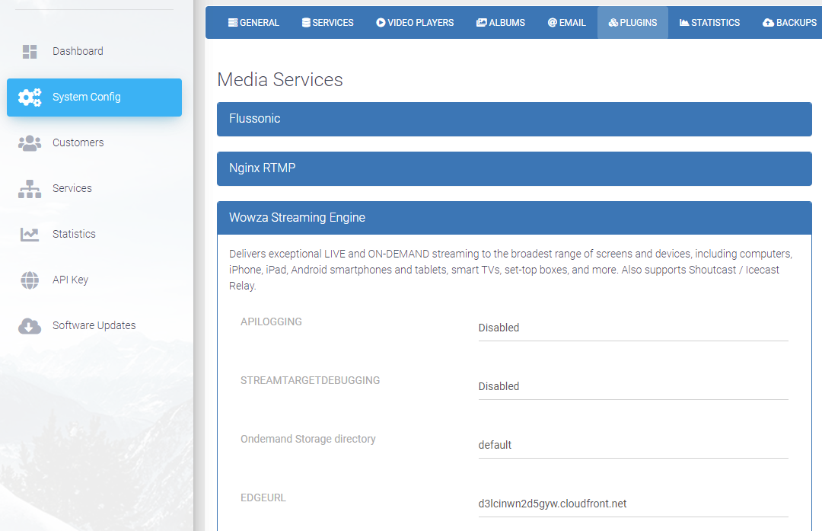Switch to the STATISTICS tab
The width and height of the screenshot is (822, 531).
point(710,23)
